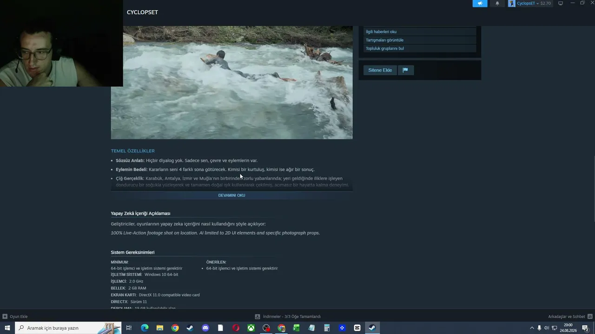Open the Opera browser taskbar icon
Screen dimensions: 595x334
tap(236, 328)
